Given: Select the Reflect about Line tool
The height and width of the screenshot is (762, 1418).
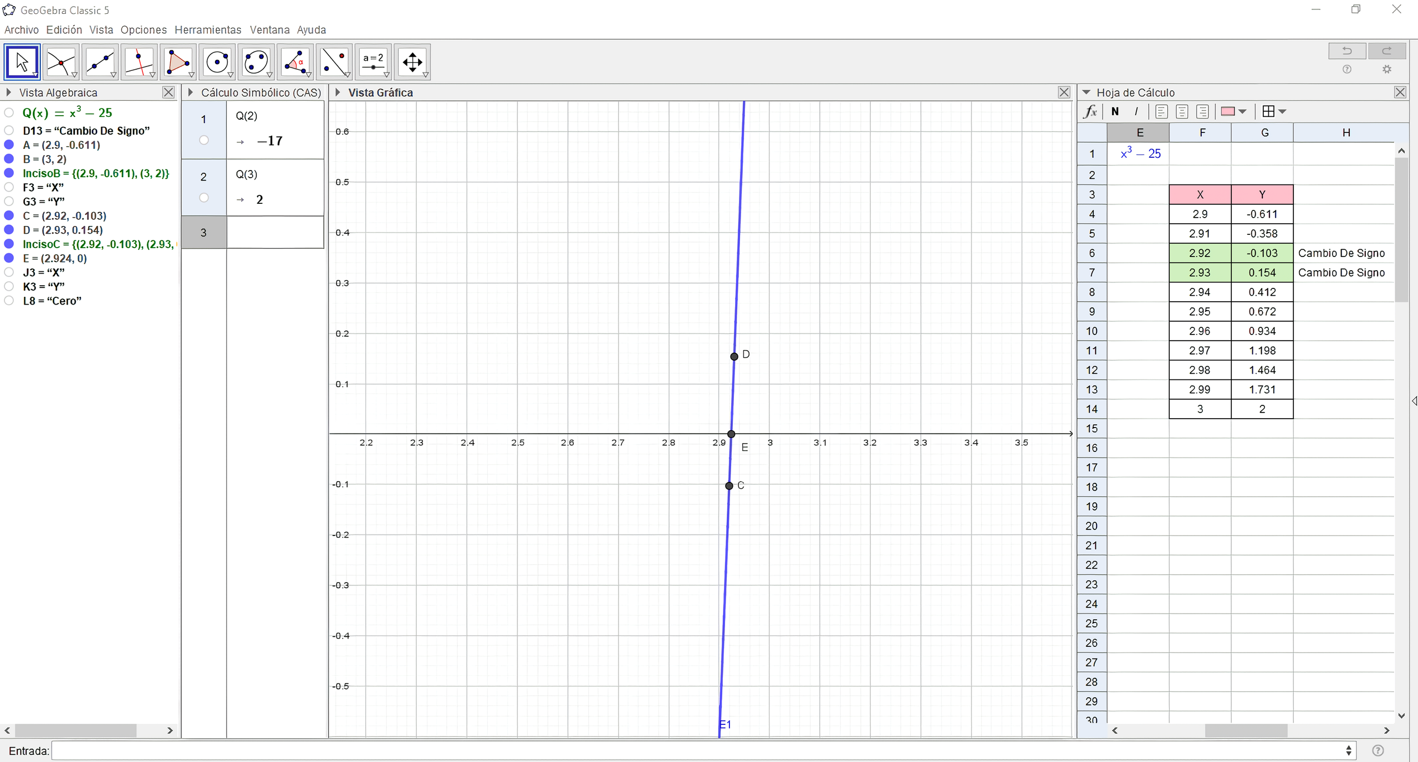Looking at the screenshot, I should coord(334,61).
